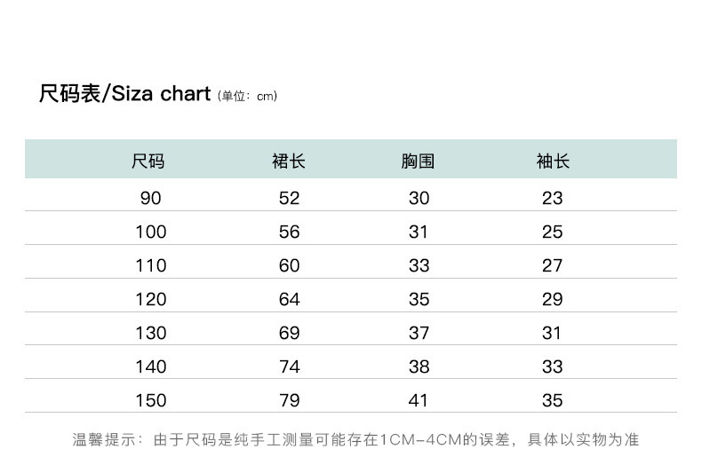Click the 裙长 value 52
Screen dimensions: 702x465
coord(290,198)
